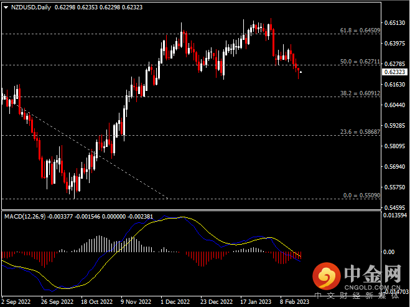Click the 2 Sep 2022 date label
Image resolution: width=410 pixels, height=307 pixels.
[17, 301]
